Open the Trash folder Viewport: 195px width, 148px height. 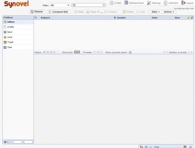[x=18, y=42]
